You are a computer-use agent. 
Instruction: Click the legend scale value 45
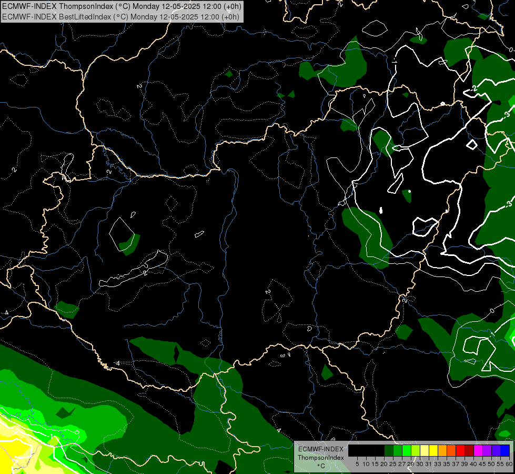[x=483, y=464]
